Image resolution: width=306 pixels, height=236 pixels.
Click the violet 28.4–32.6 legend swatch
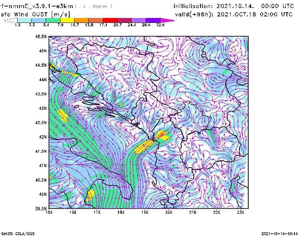pos(153,20)
